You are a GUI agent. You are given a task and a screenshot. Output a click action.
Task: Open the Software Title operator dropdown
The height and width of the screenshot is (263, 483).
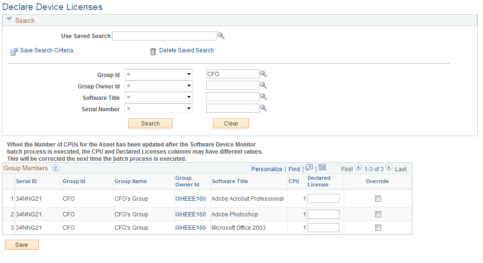point(159,97)
